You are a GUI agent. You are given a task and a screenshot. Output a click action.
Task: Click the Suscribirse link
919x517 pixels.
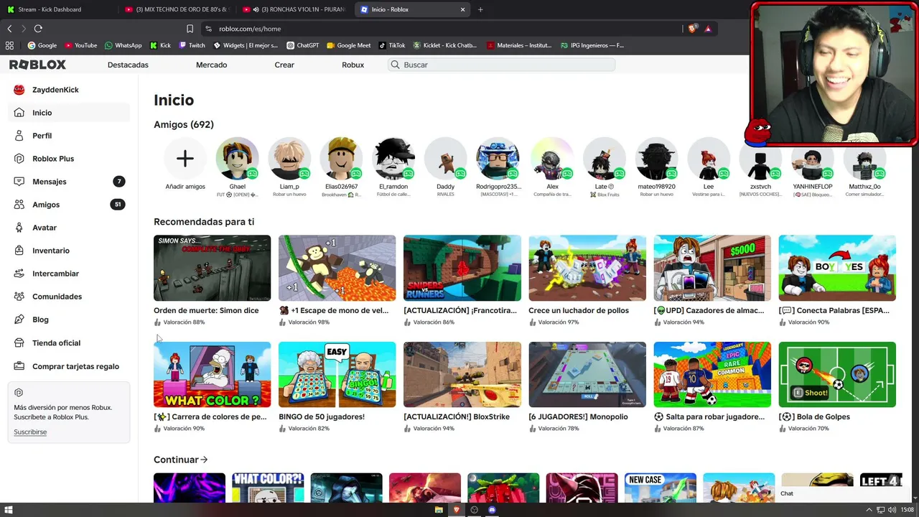[30, 432]
